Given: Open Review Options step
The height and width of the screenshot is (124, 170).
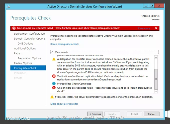Looking at the screenshot, I should [x=23, y=63].
